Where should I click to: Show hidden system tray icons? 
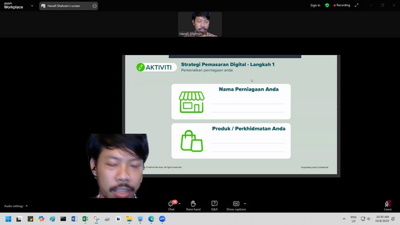(x=344, y=219)
